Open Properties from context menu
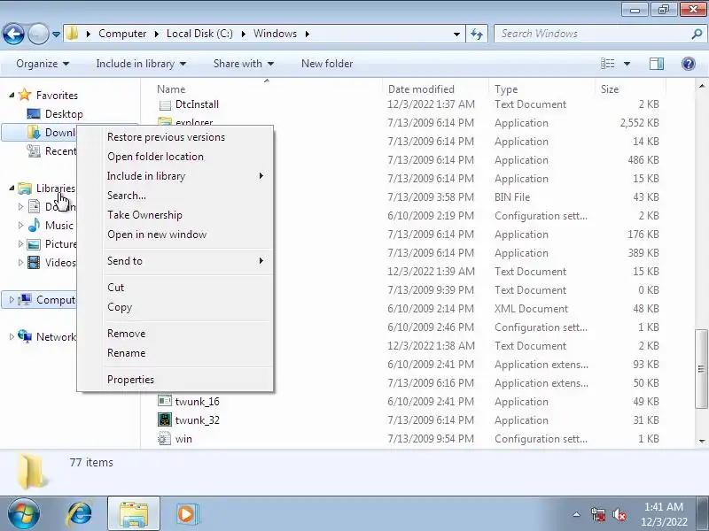 pos(130,380)
